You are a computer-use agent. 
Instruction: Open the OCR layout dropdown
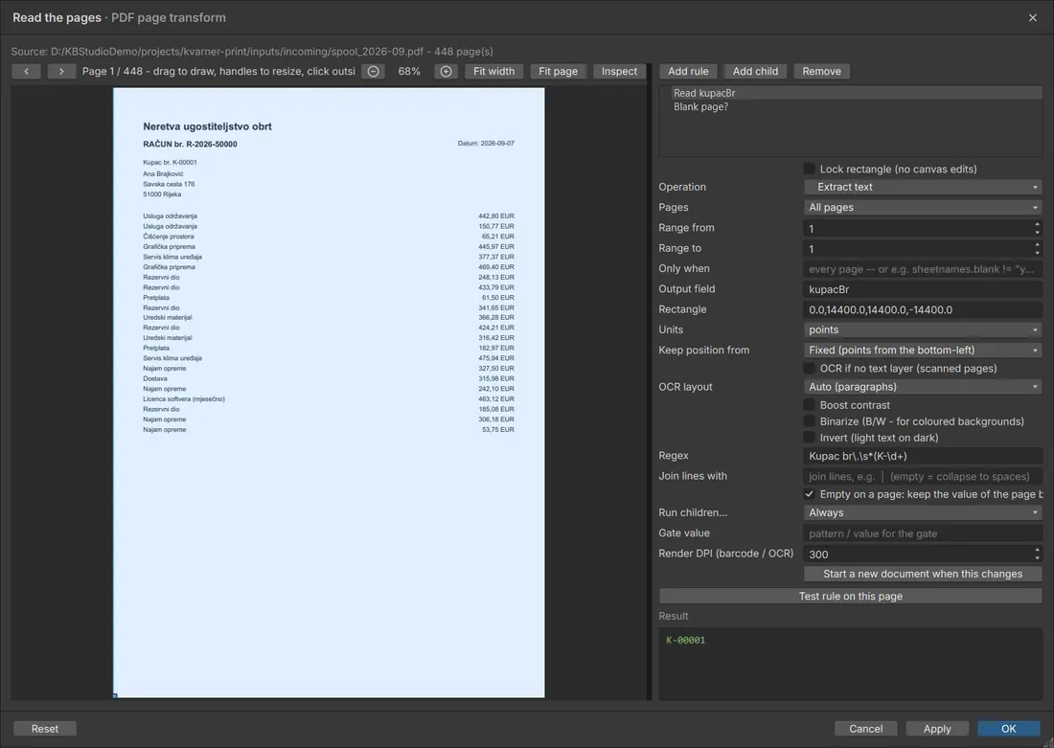[923, 386]
